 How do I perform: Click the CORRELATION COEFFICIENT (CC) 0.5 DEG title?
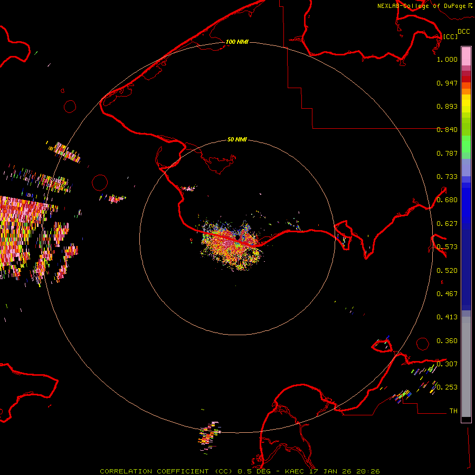click(x=186, y=471)
